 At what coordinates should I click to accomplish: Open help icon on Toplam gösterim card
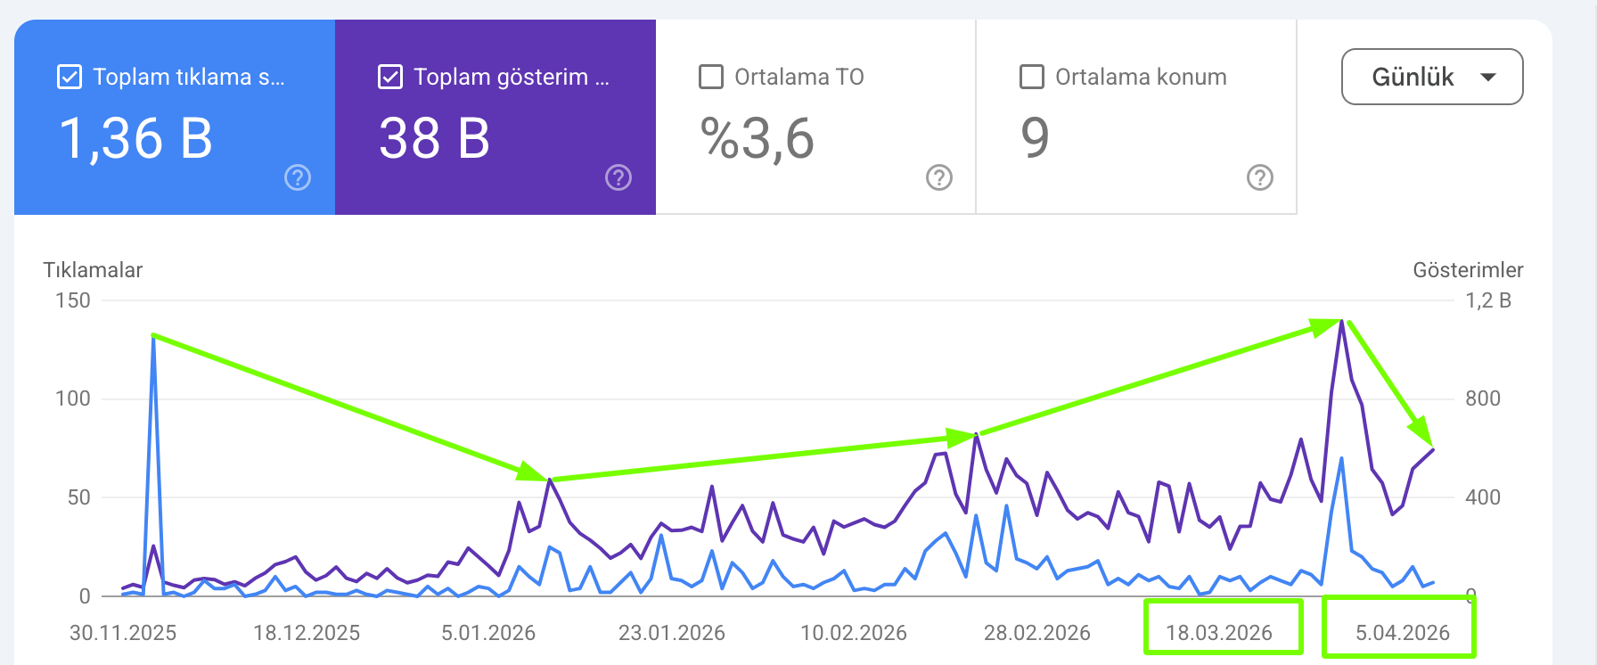(x=618, y=177)
